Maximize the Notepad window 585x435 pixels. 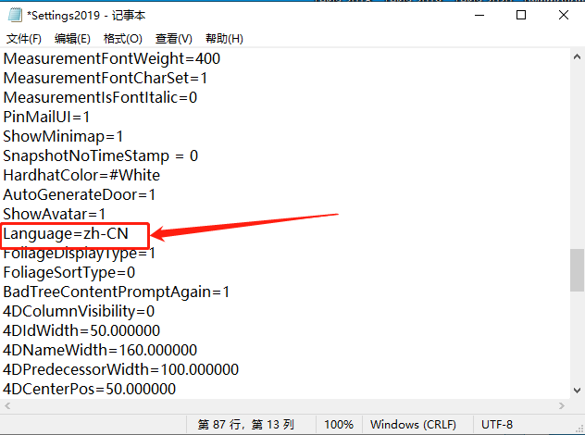pyautogui.click(x=521, y=16)
